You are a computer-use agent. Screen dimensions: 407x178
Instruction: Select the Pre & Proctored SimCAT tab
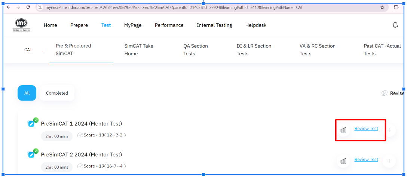pyautogui.click(x=81, y=50)
